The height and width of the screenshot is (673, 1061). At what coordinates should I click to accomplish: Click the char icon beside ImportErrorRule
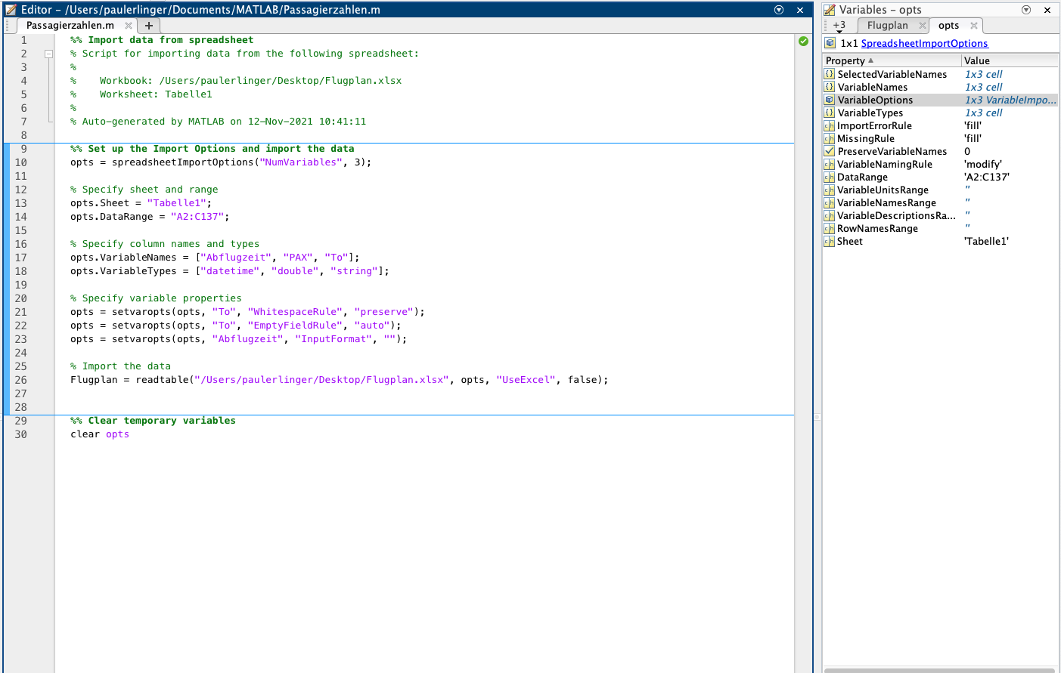coord(830,126)
